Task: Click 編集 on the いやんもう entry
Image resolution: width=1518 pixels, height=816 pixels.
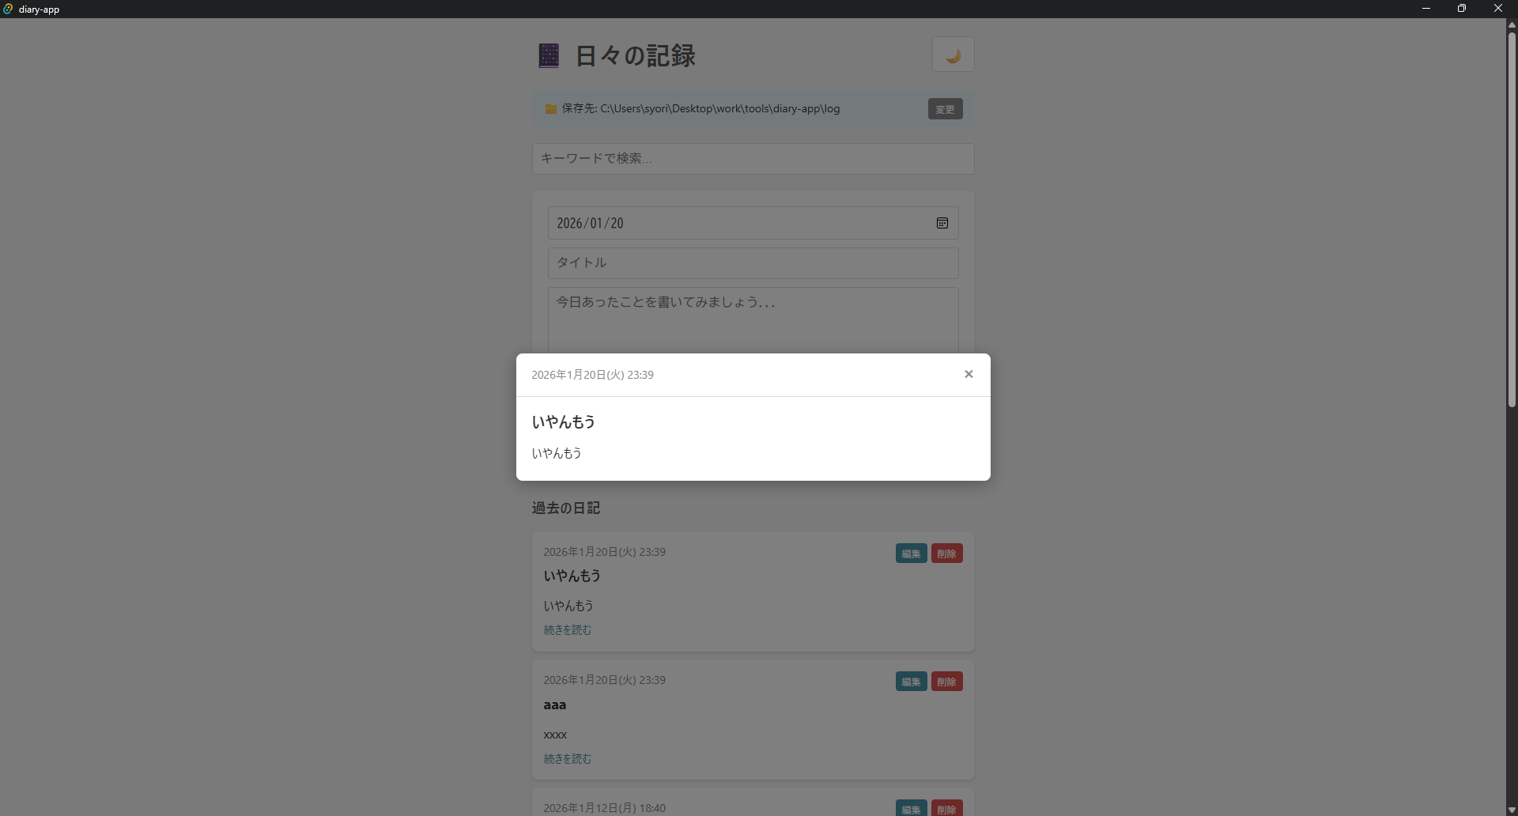Action: point(910,553)
